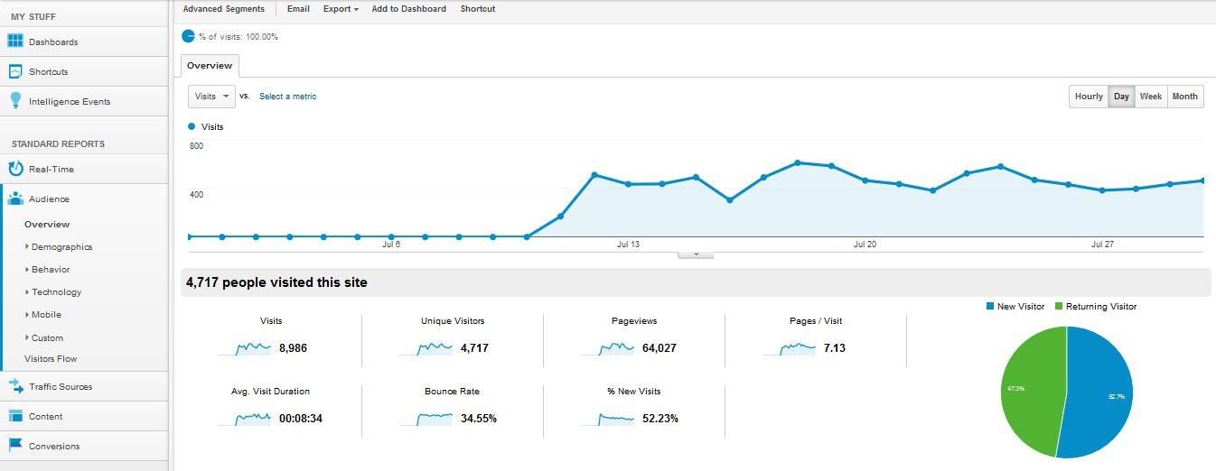Click the Pageviews sparkline thumbnail
The image size is (1216, 471).
608,348
